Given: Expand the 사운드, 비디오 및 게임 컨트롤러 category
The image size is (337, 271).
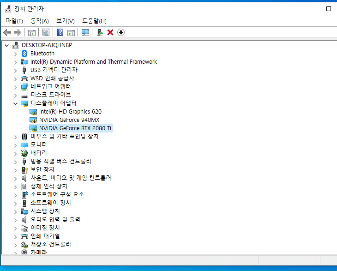Looking at the screenshot, I should click(x=15, y=179).
